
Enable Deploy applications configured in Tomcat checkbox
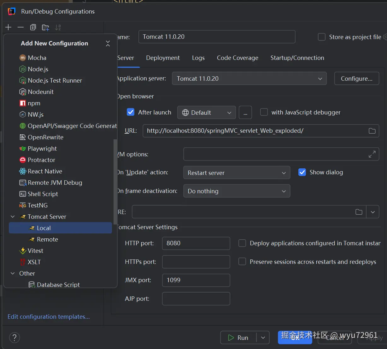[x=242, y=243]
